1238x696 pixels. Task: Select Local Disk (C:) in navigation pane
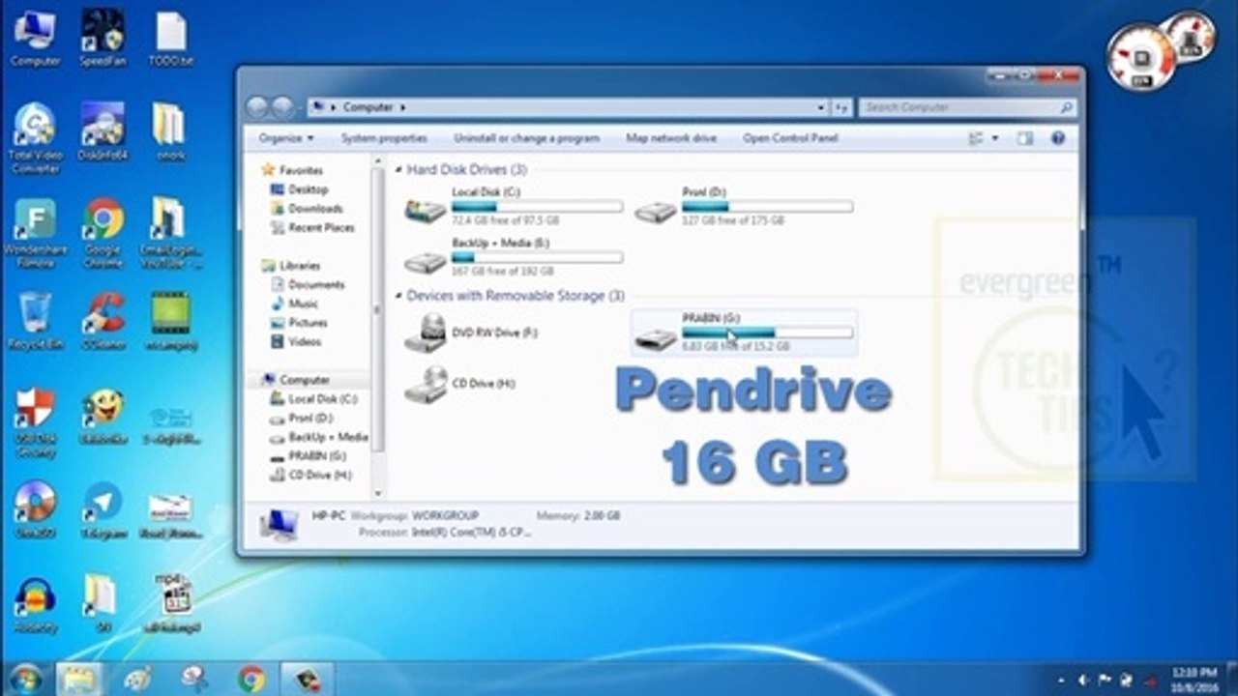(312, 399)
